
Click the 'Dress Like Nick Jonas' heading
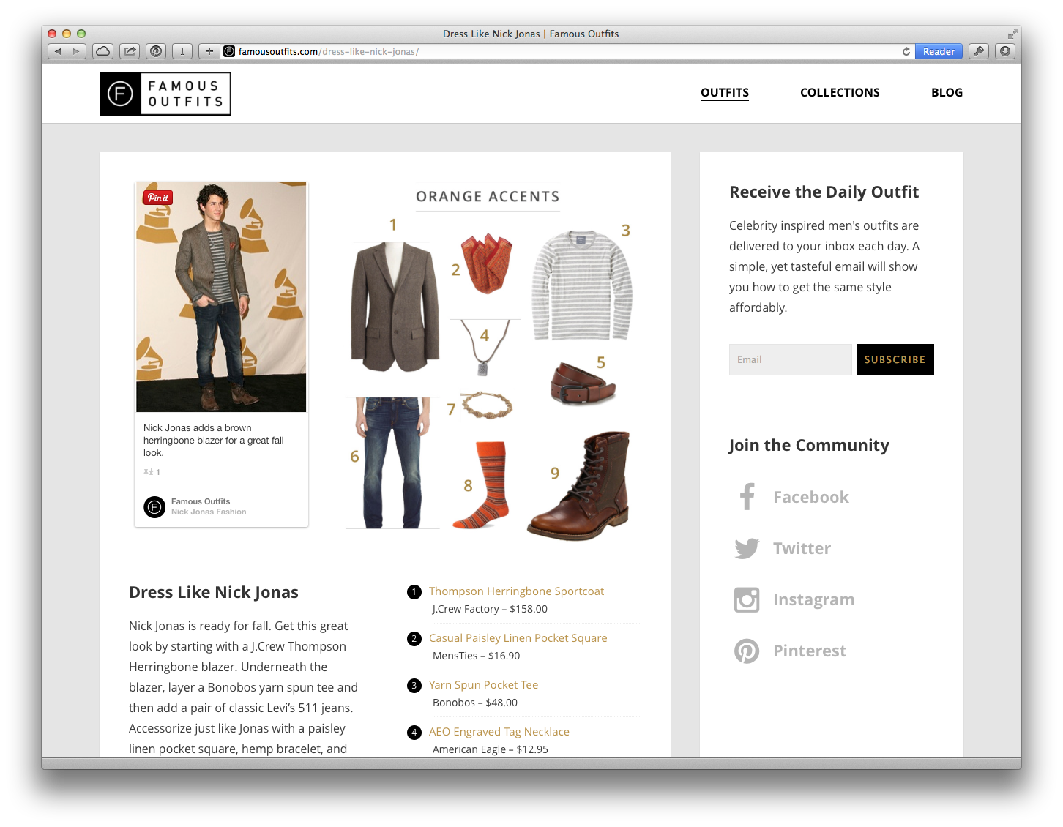[214, 592]
